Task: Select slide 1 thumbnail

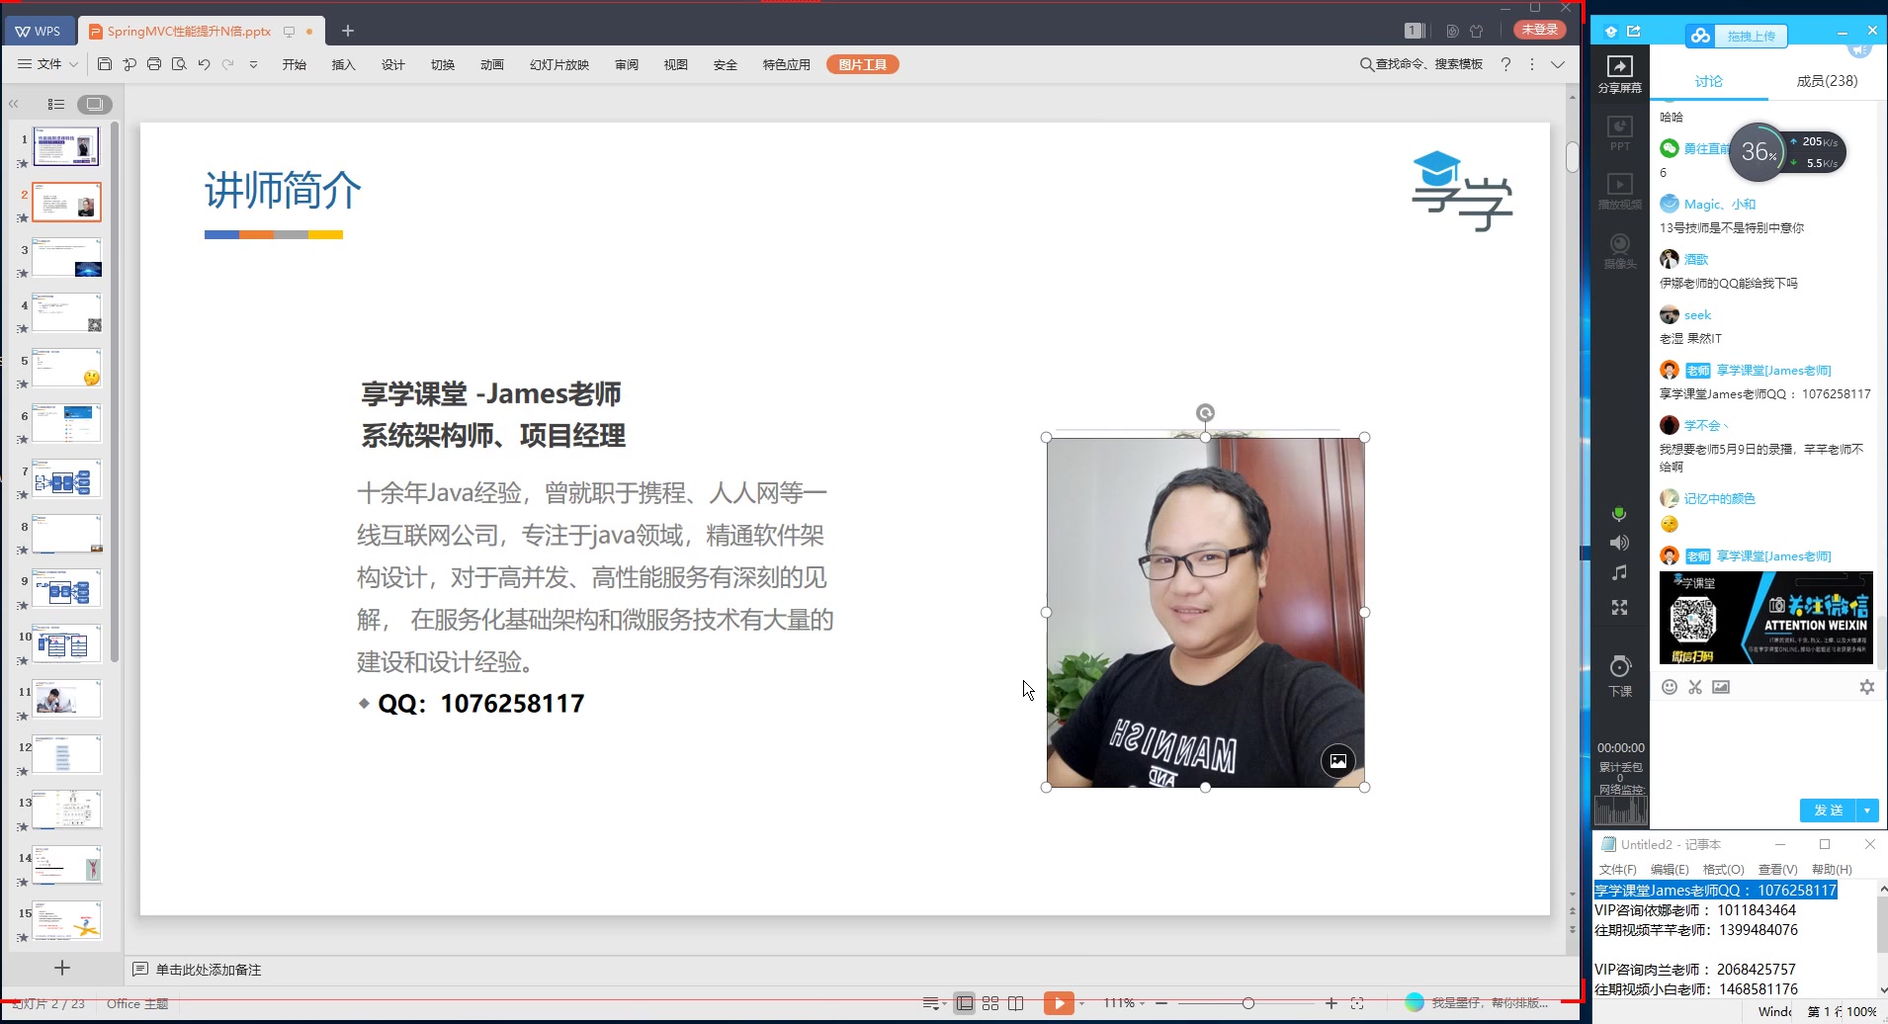Action: point(66,146)
